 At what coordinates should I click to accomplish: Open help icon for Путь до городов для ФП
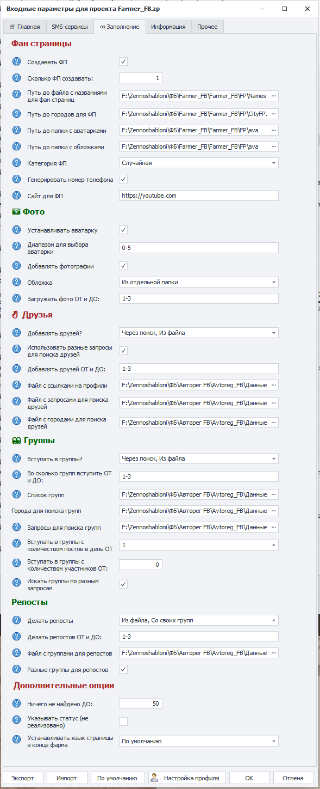(x=17, y=114)
